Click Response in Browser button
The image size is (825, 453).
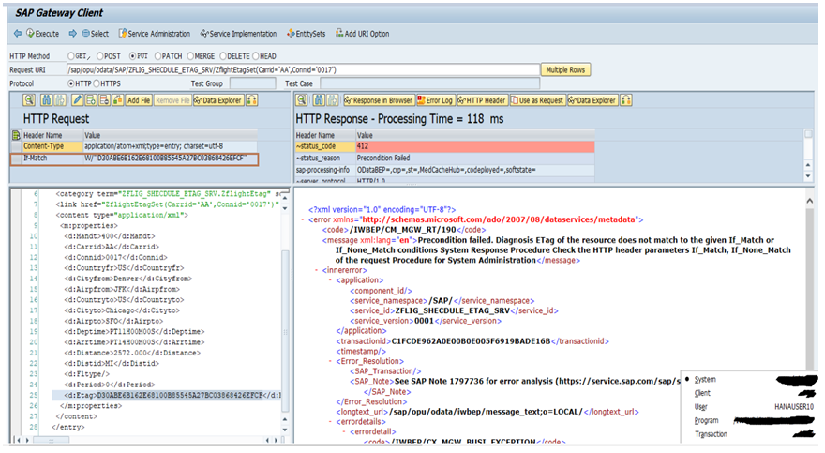pos(379,100)
